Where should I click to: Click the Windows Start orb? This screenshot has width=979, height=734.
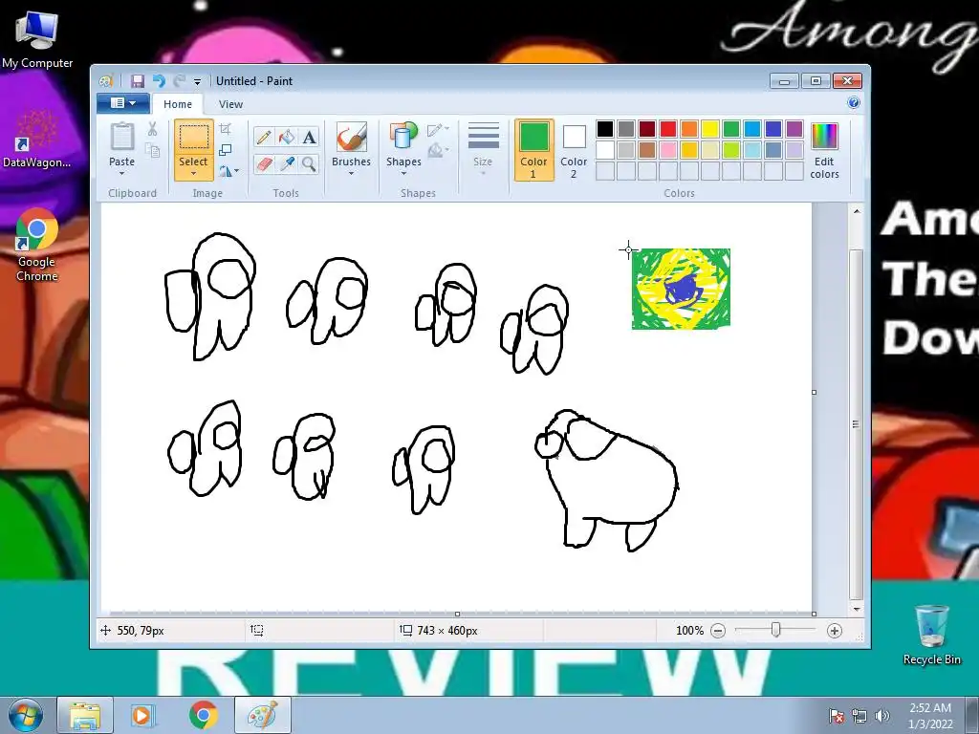pyautogui.click(x=26, y=715)
